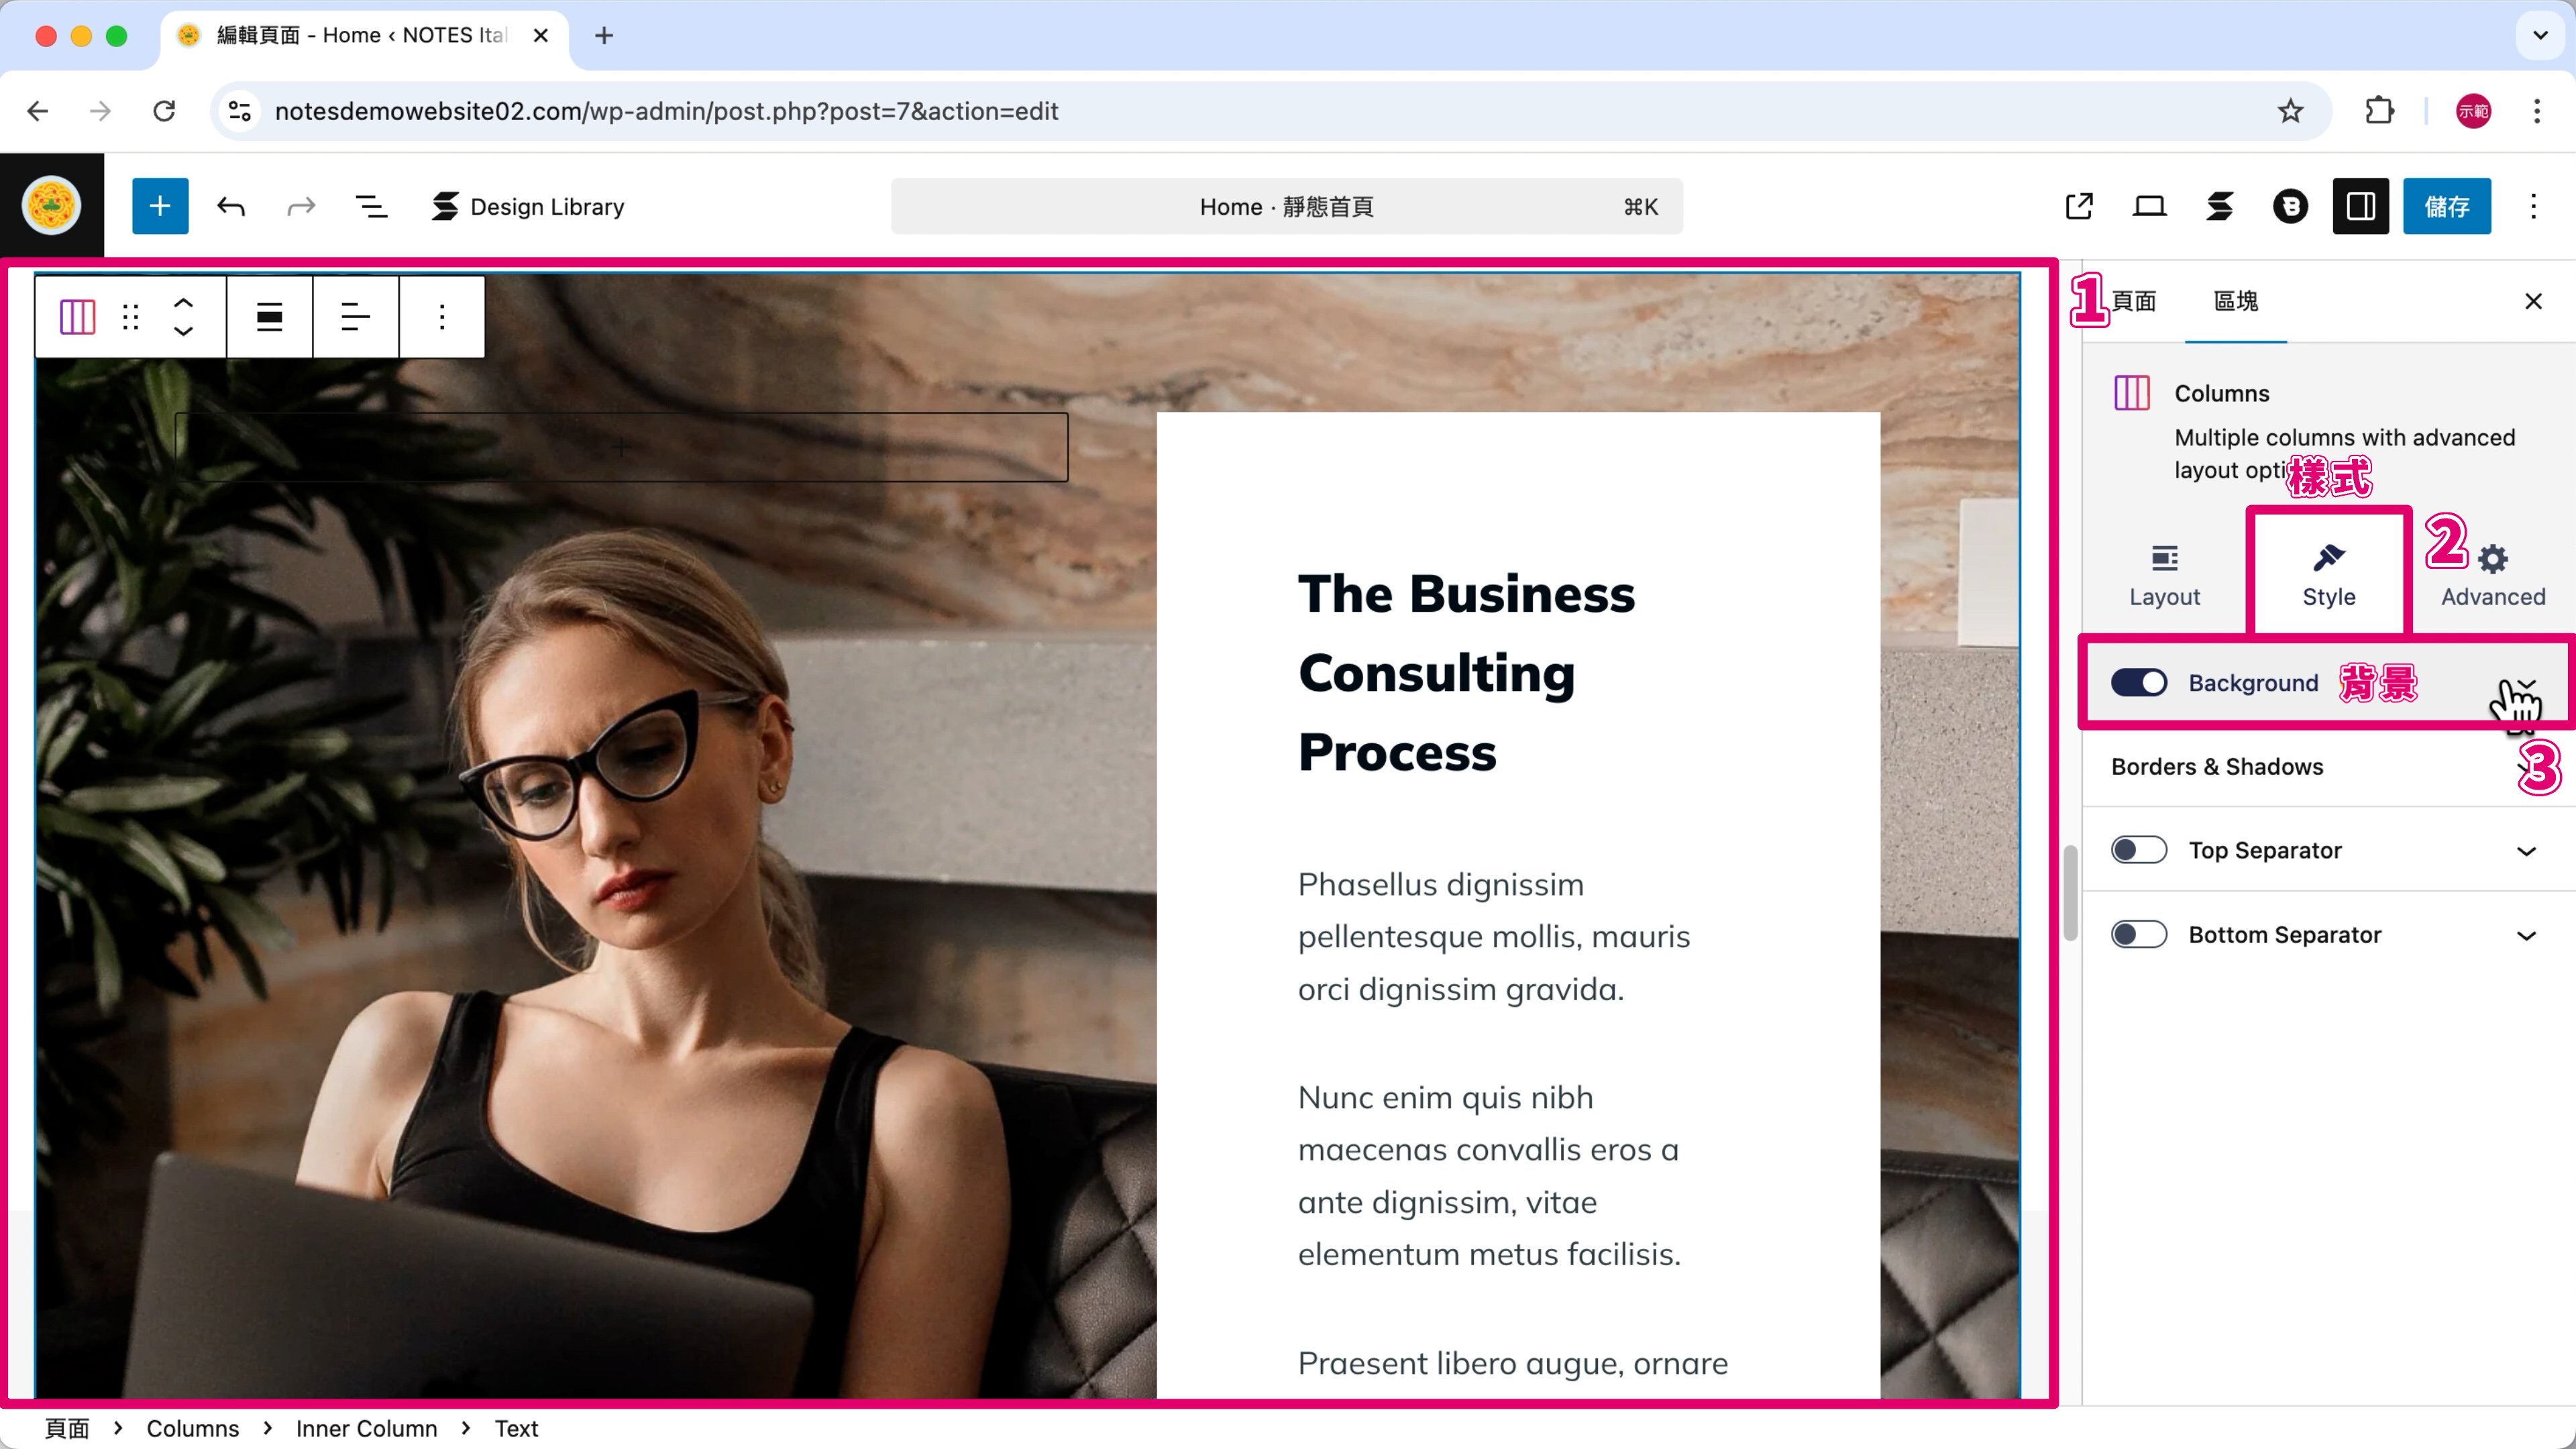Switch to the Advanced tab
The width and height of the screenshot is (2576, 1449).
2493,575
